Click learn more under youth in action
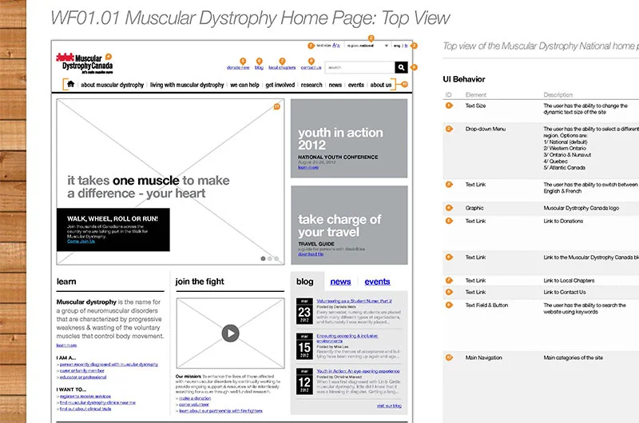Viewport: 639px width, 423px height. pyautogui.click(x=308, y=167)
